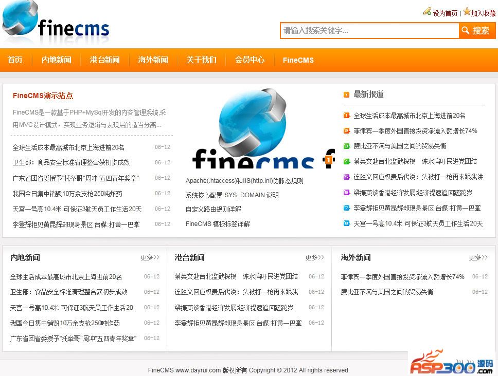Image resolution: width=498 pixels, height=376 pixels.
Task: Open FineCMS 模板标签详解 link
Action: coord(218,224)
